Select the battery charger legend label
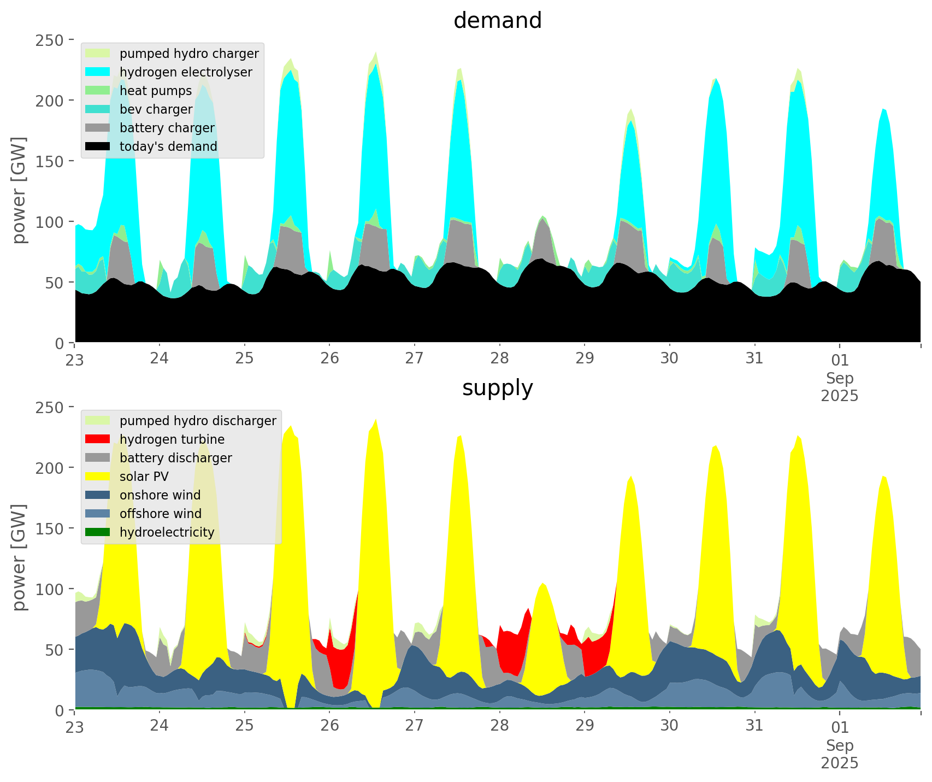932x782 pixels. pos(167,128)
